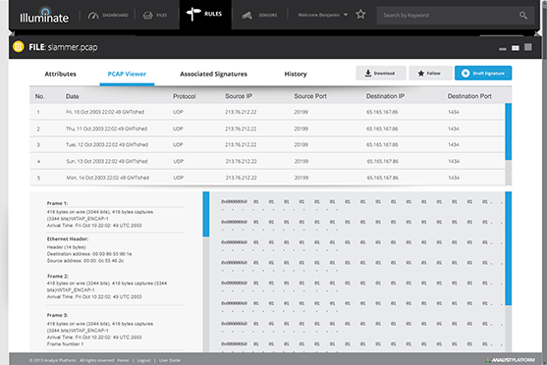Click the Analyst Platform footer logo
This screenshot has height=365, width=547.
[x=510, y=360]
